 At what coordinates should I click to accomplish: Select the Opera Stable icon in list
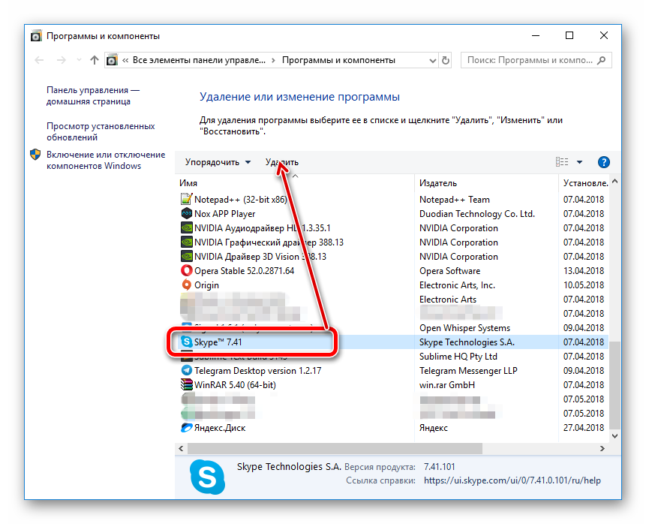(187, 271)
